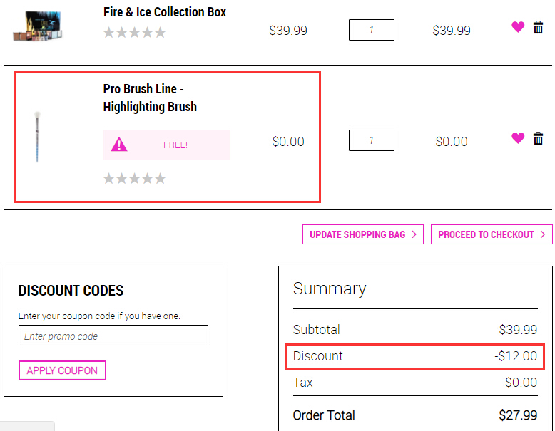Viewport: 555px width, 431px height.
Task: Click arrow chevron on Update Shopping Bag
Action: [x=414, y=234]
